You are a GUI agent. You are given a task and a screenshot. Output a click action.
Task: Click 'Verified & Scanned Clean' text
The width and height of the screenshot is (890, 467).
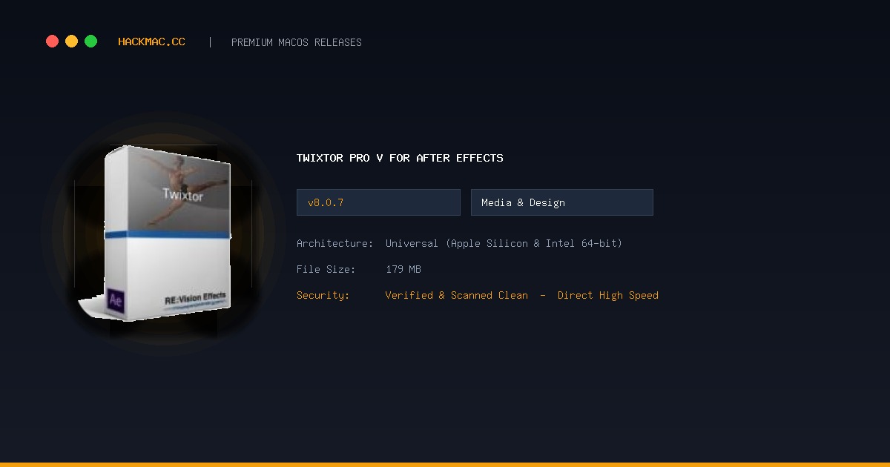point(457,295)
